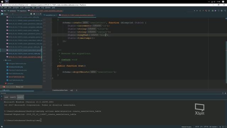Screen dimensions: 227x128
Task: Close the newsletters.vue editor tab
Action: tap(57, 15)
